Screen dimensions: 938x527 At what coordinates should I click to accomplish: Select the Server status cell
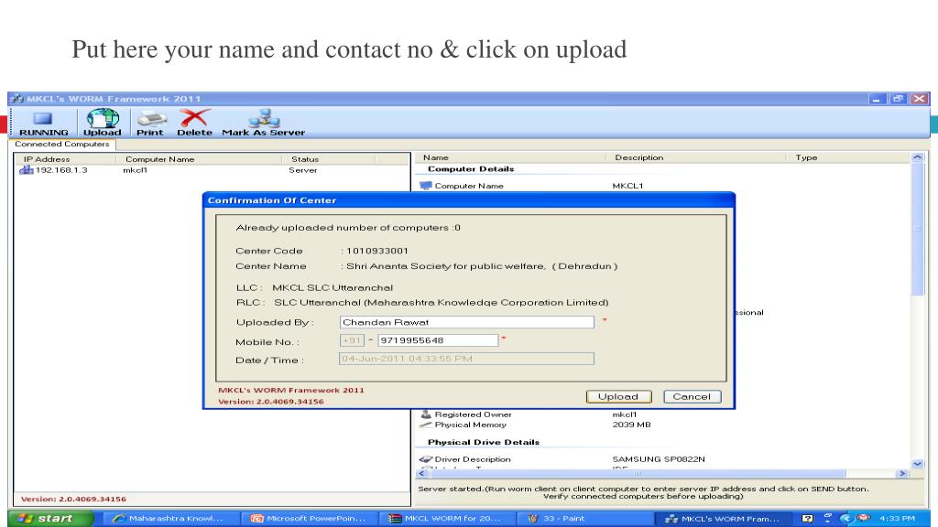point(302,170)
